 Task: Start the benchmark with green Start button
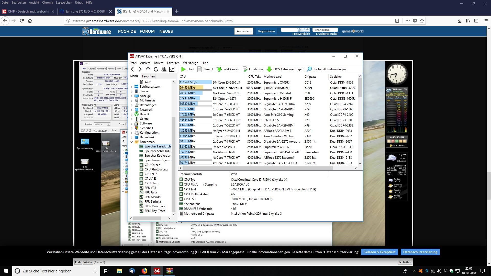click(x=187, y=69)
